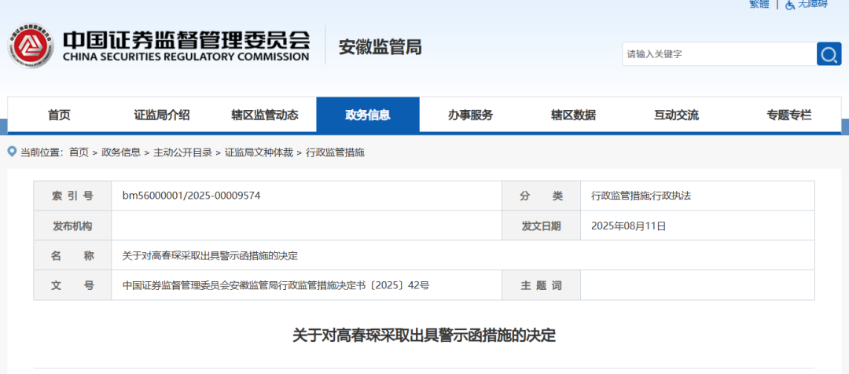This screenshot has height=374, width=849.
Task: Click the 当前位置 breadcrumb label
Action: (42, 152)
